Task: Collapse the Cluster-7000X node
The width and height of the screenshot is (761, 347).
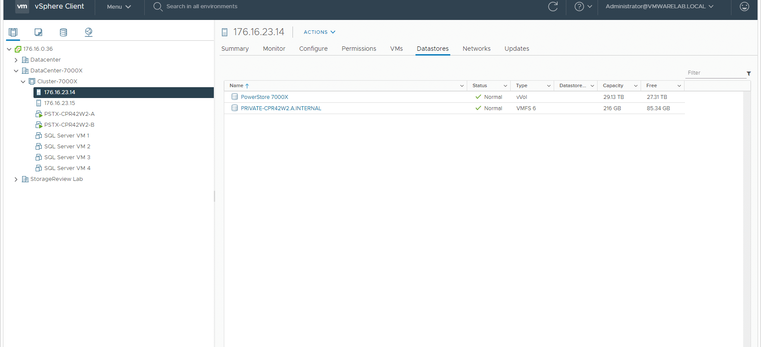Action: click(x=23, y=82)
